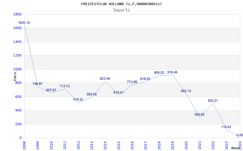
Task: Select the 657.67 value label
Action: 51,90
